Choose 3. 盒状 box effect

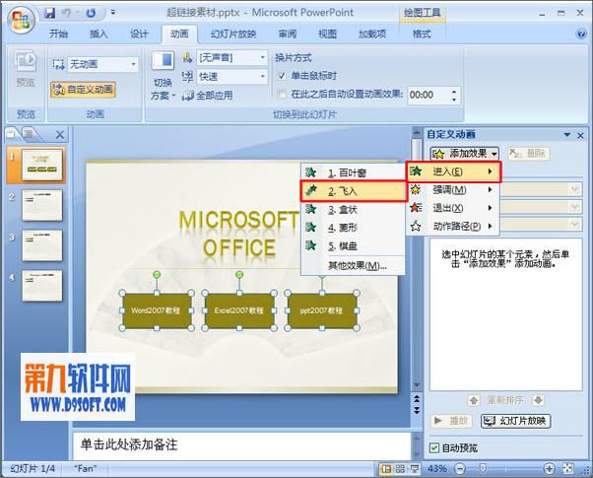tap(354, 209)
